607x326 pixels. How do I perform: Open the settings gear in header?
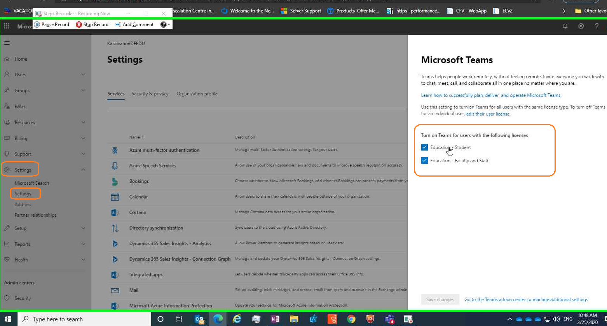[581, 26]
